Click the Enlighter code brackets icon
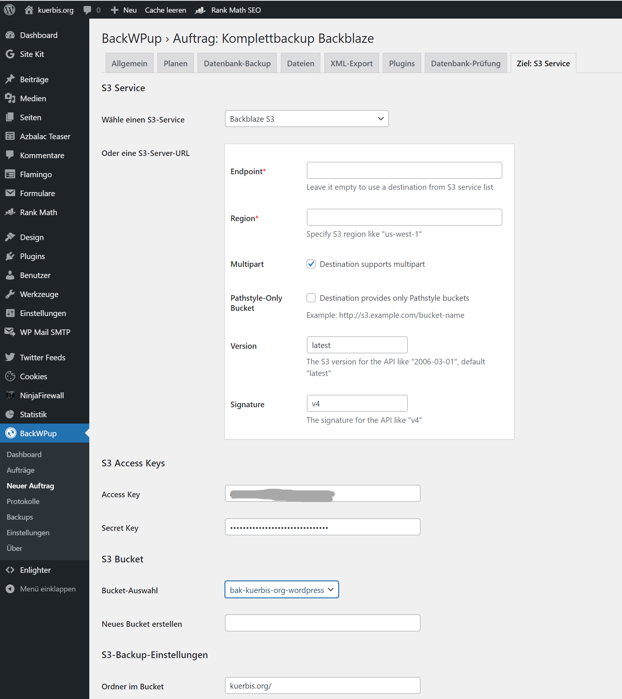Image resolution: width=622 pixels, height=699 pixels. (x=10, y=570)
